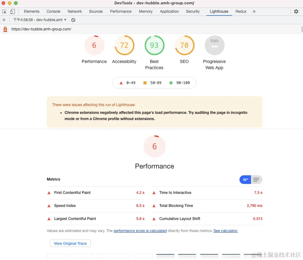
Task: Open the report selector dropdown
Action: coord(40,20)
